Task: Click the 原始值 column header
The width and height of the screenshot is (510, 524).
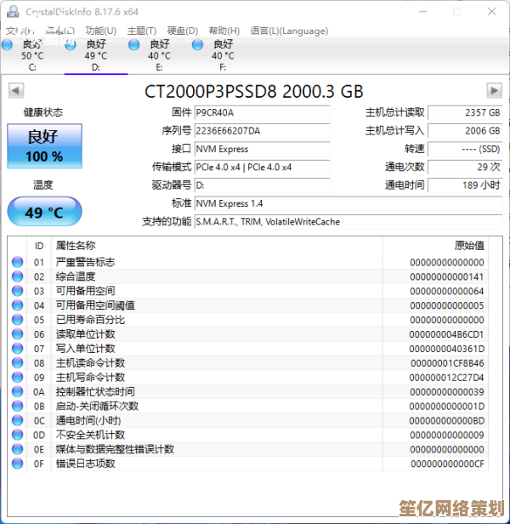Action: pyautogui.click(x=435, y=246)
